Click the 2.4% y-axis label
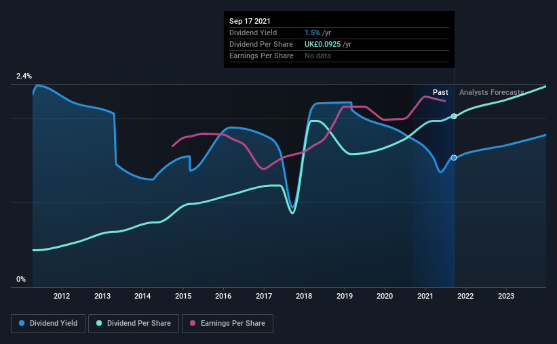Viewport: 557px width, 344px height. 24,77
